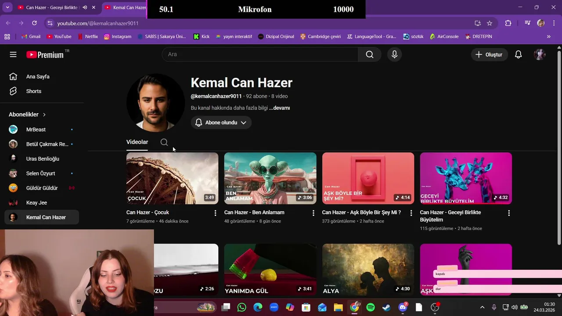The height and width of the screenshot is (316, 562).
Task: Open the Can Hazer - Ben Anlamam video title
Action: point(254,212)
